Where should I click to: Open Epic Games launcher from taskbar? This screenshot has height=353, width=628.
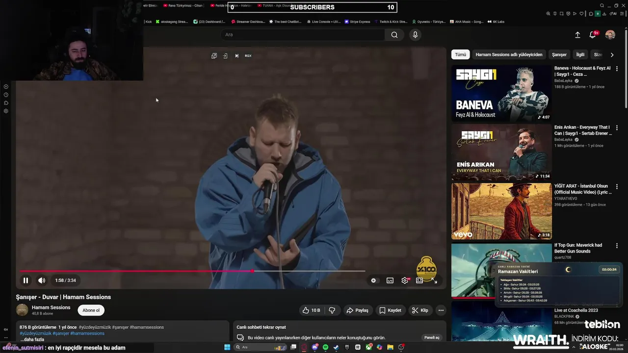tap(347, 347)
